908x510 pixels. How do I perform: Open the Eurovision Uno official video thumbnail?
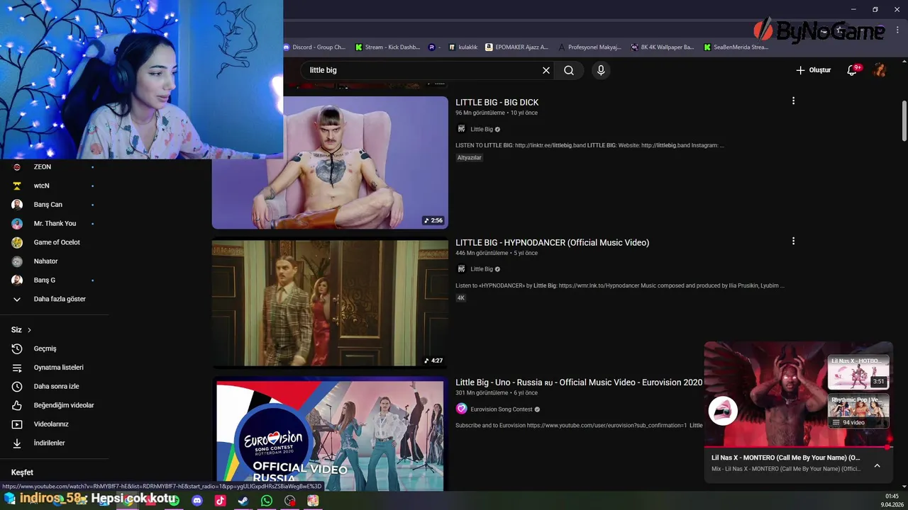click(x=330, y=435)
